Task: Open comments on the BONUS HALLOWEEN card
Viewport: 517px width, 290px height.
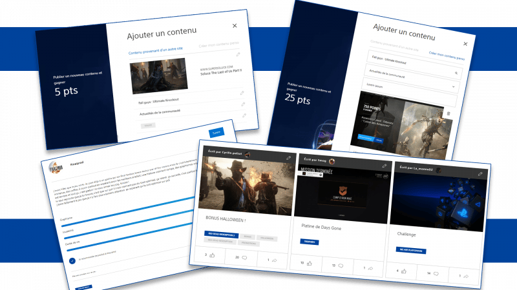Action: click(x=244, y=258)
